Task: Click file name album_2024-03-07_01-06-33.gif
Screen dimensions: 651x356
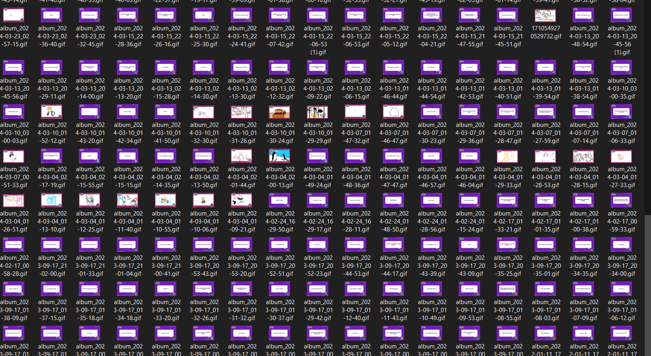Action: pos(622,133)
